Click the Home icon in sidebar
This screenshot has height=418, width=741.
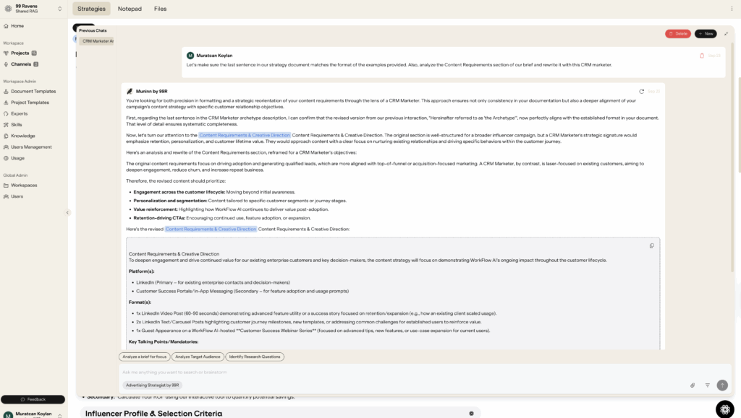7,26
